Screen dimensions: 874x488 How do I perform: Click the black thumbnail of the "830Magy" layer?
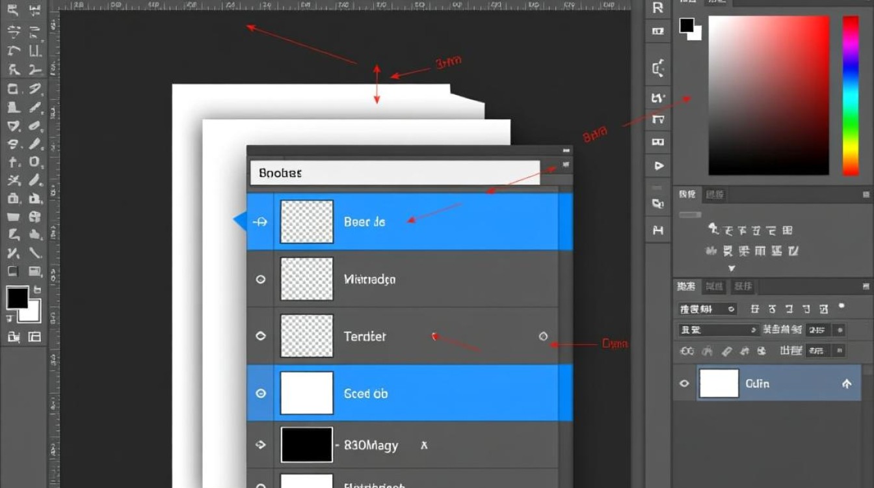[306, 445]
